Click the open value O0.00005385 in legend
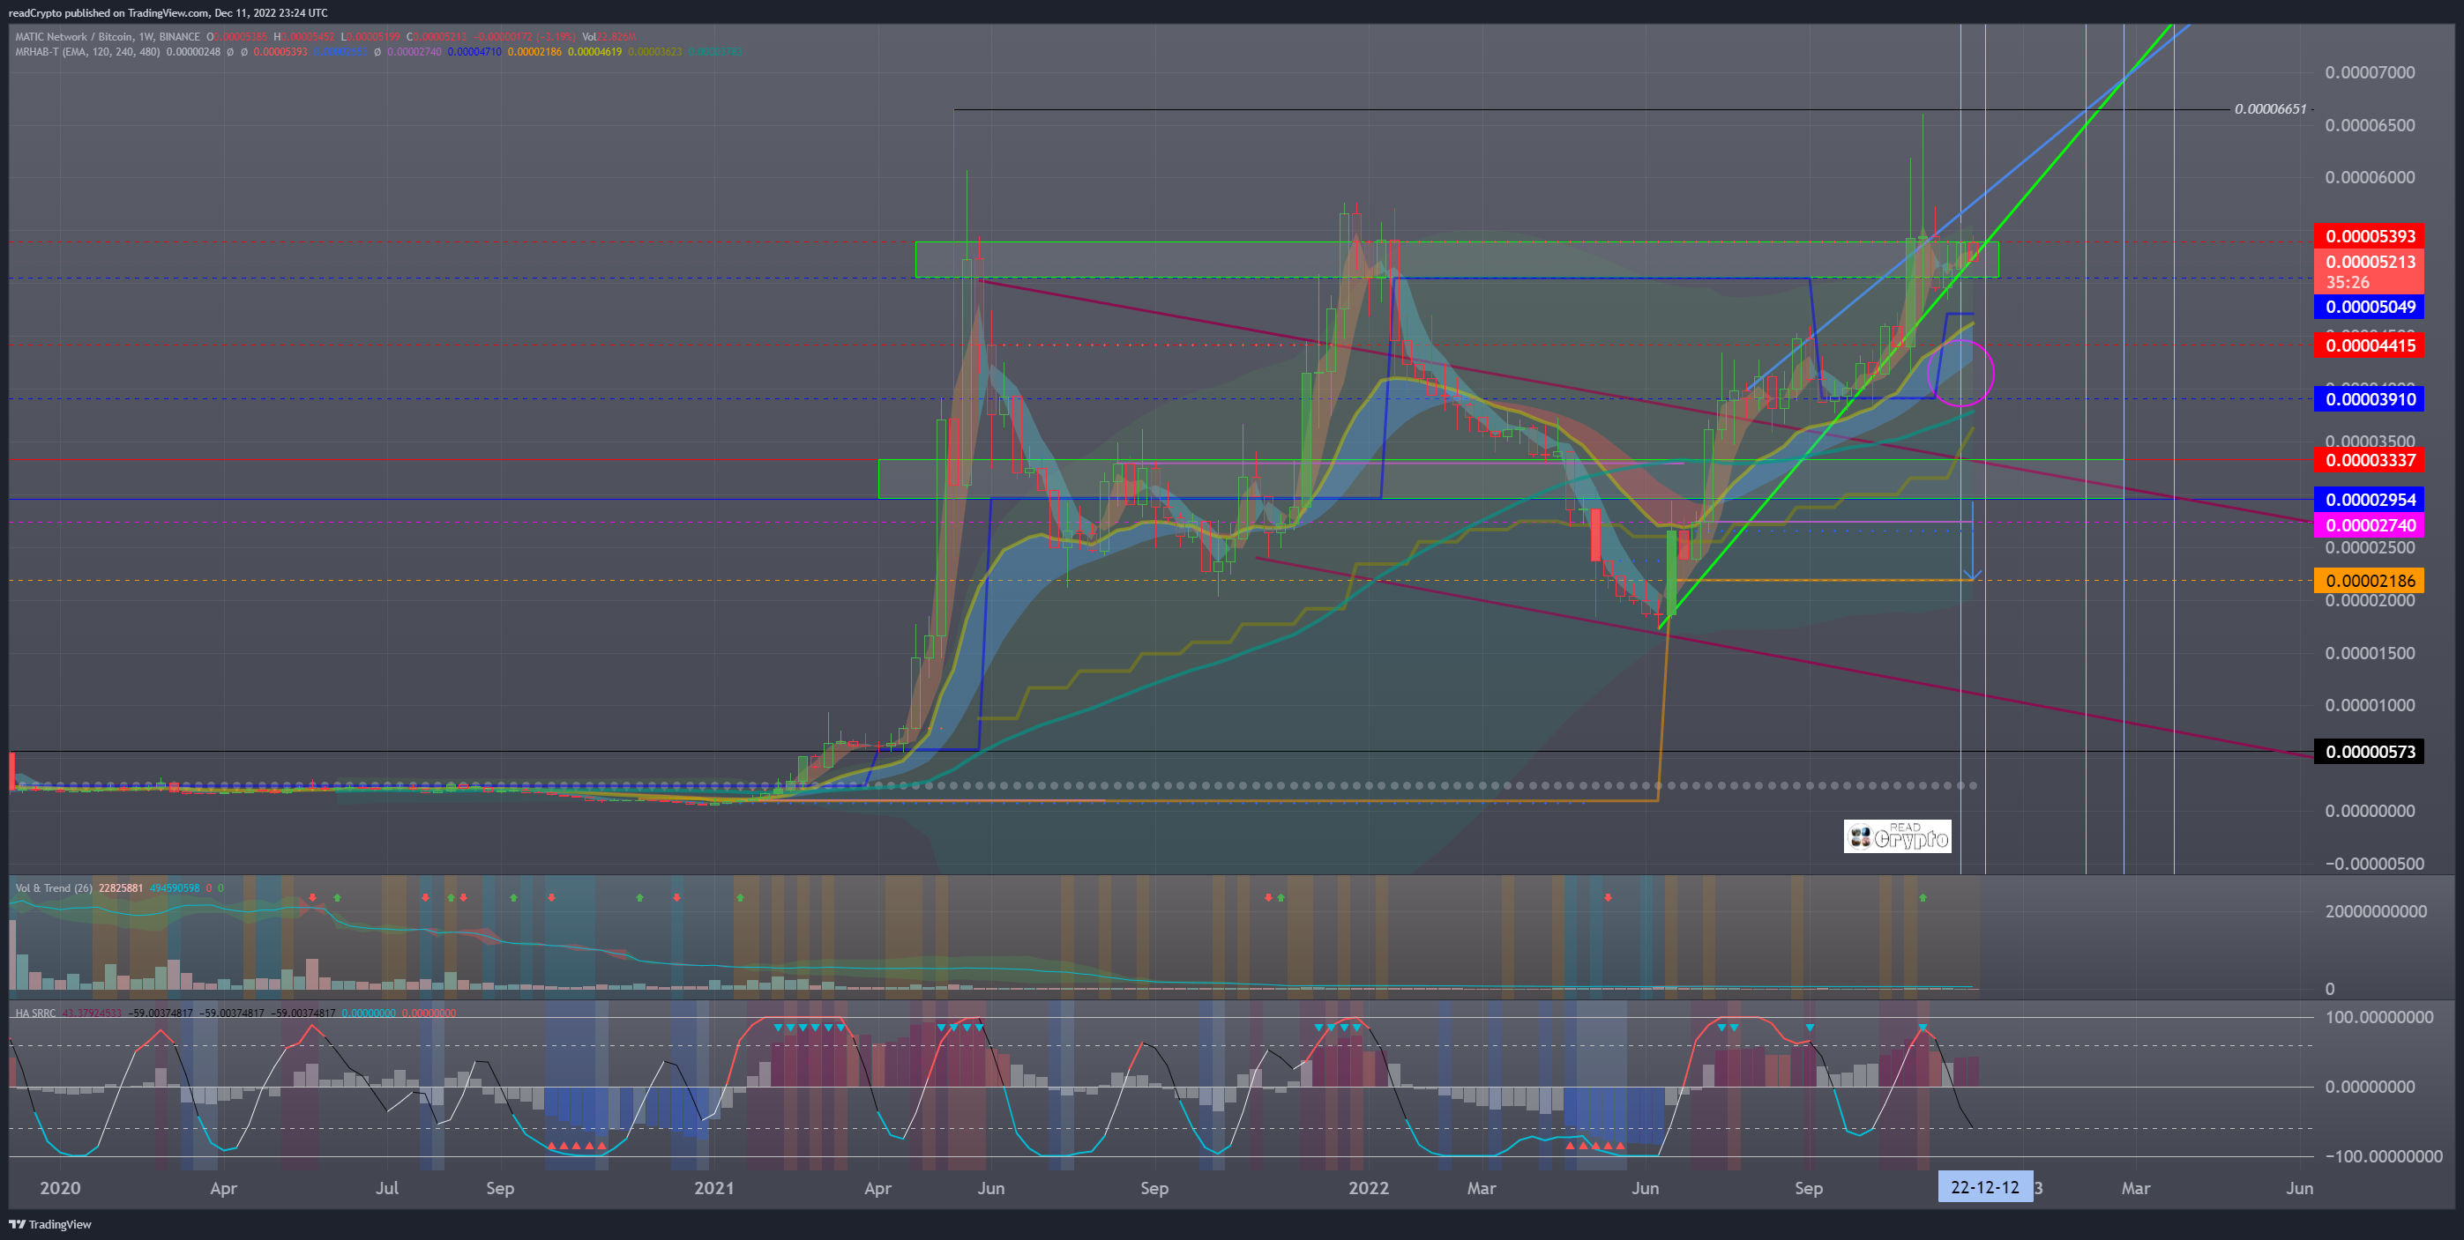 click(x=237, y=36)
